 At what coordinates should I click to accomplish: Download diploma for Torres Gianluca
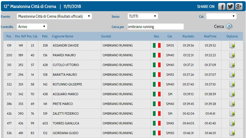232,123
